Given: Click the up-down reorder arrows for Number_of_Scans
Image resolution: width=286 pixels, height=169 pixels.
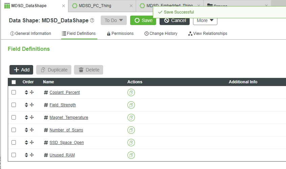Looking at the screenshot, I should tap(26, 130).
